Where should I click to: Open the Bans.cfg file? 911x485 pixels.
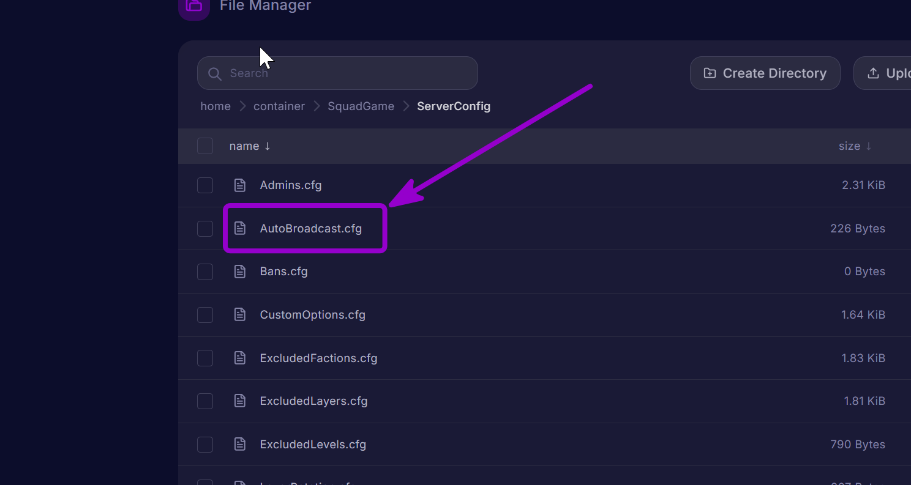283,272
